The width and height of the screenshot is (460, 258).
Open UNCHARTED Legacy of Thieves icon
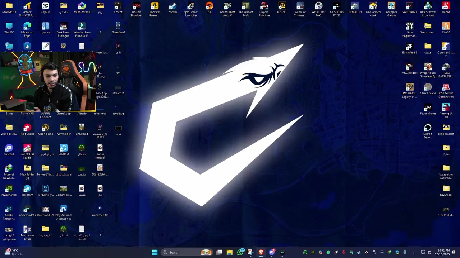pos(410,91)
